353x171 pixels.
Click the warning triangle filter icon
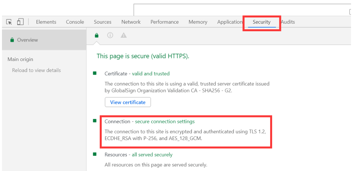124,36
